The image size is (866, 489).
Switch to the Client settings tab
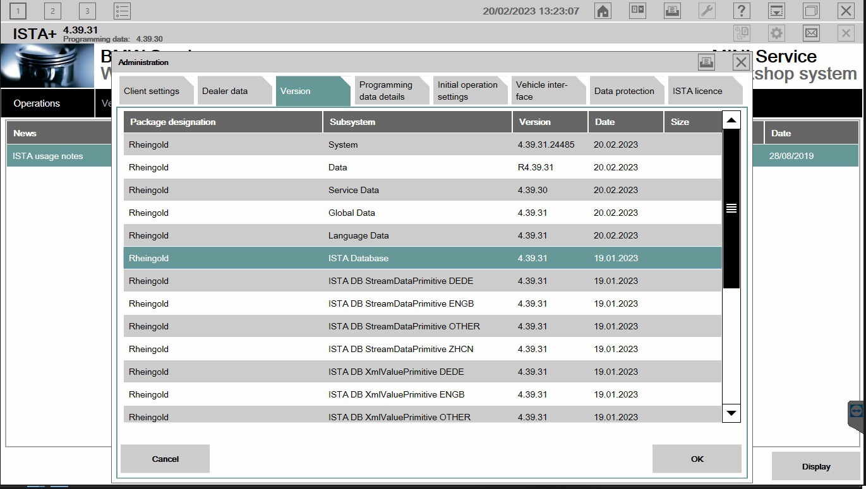tap(152, 91)
